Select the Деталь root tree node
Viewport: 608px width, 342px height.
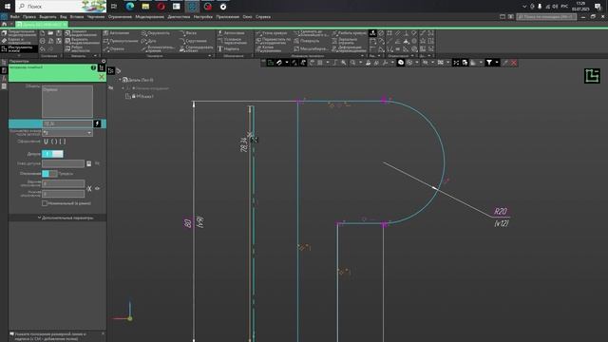[138, 80]
